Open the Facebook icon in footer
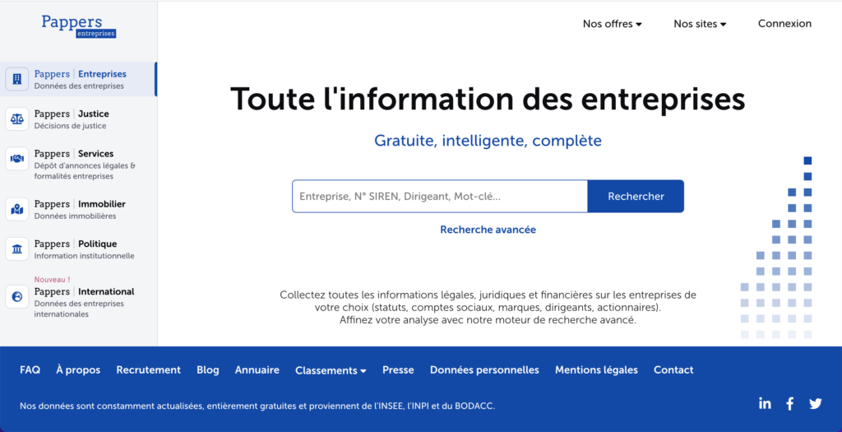The height and width of the screenshot is (432, 842). (x=790, y=403)
